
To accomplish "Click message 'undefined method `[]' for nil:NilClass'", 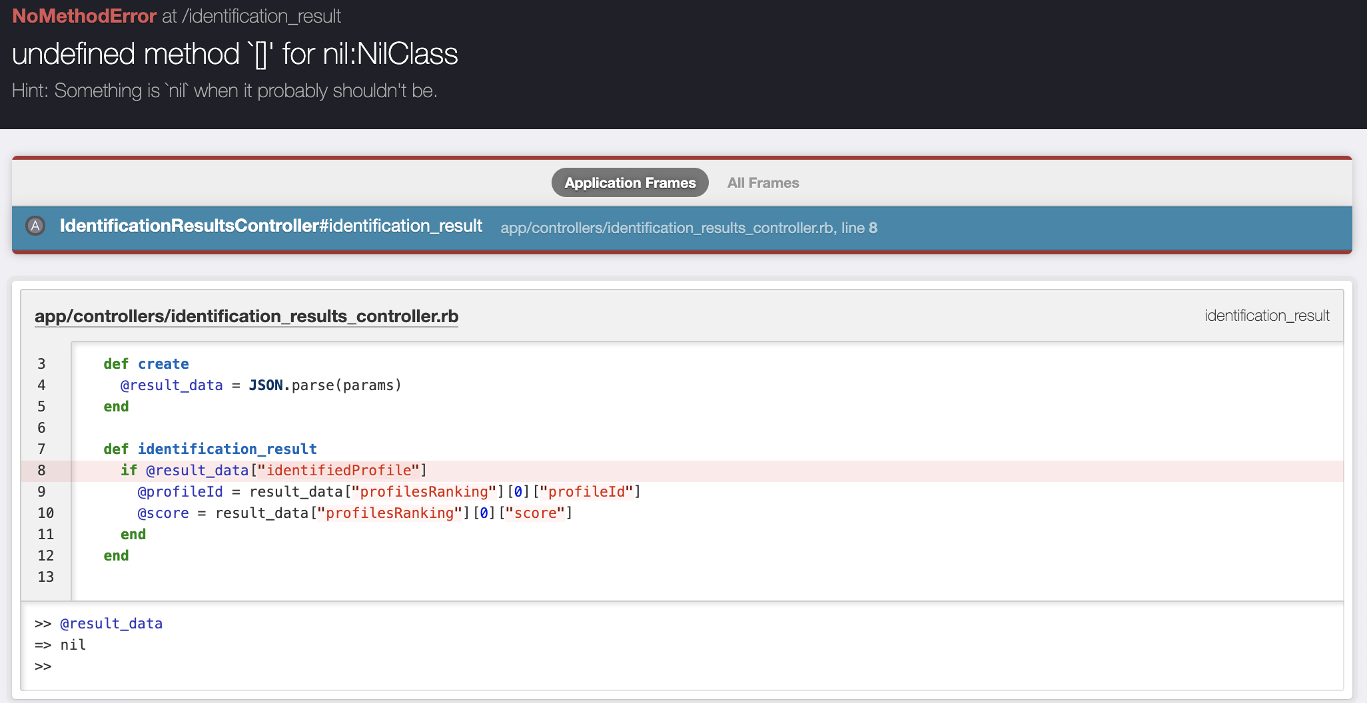I will point(234,54).
